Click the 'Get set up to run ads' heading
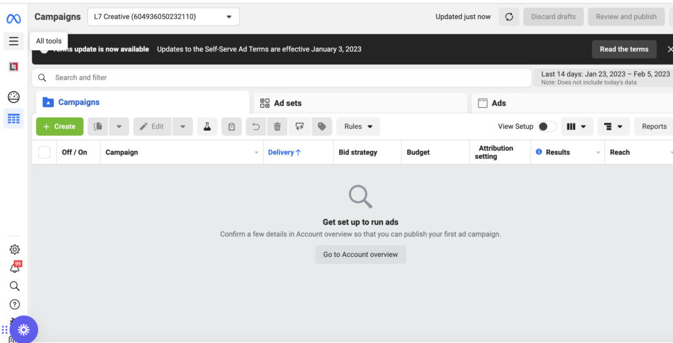 pos(361,222)
